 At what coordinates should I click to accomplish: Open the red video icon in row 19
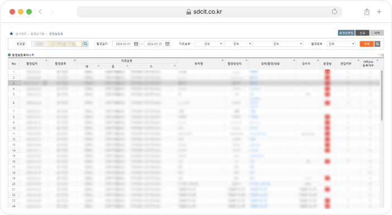point(327,178)
